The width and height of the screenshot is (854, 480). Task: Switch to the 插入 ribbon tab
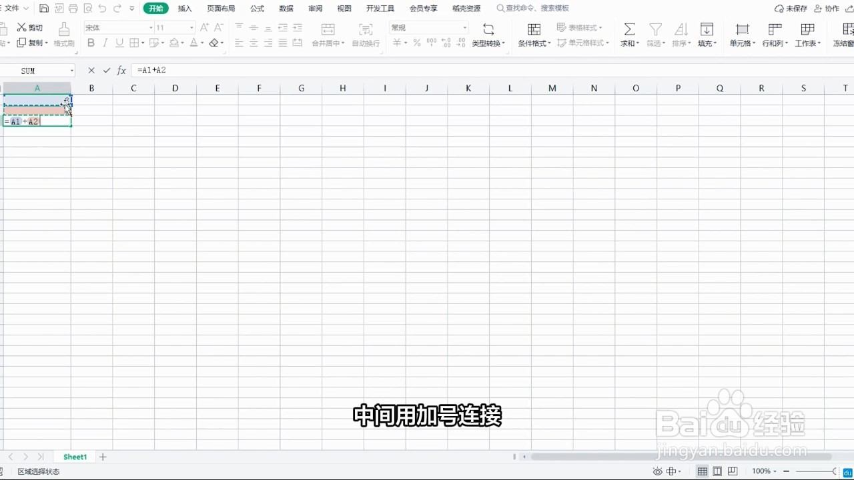[184, 8]
